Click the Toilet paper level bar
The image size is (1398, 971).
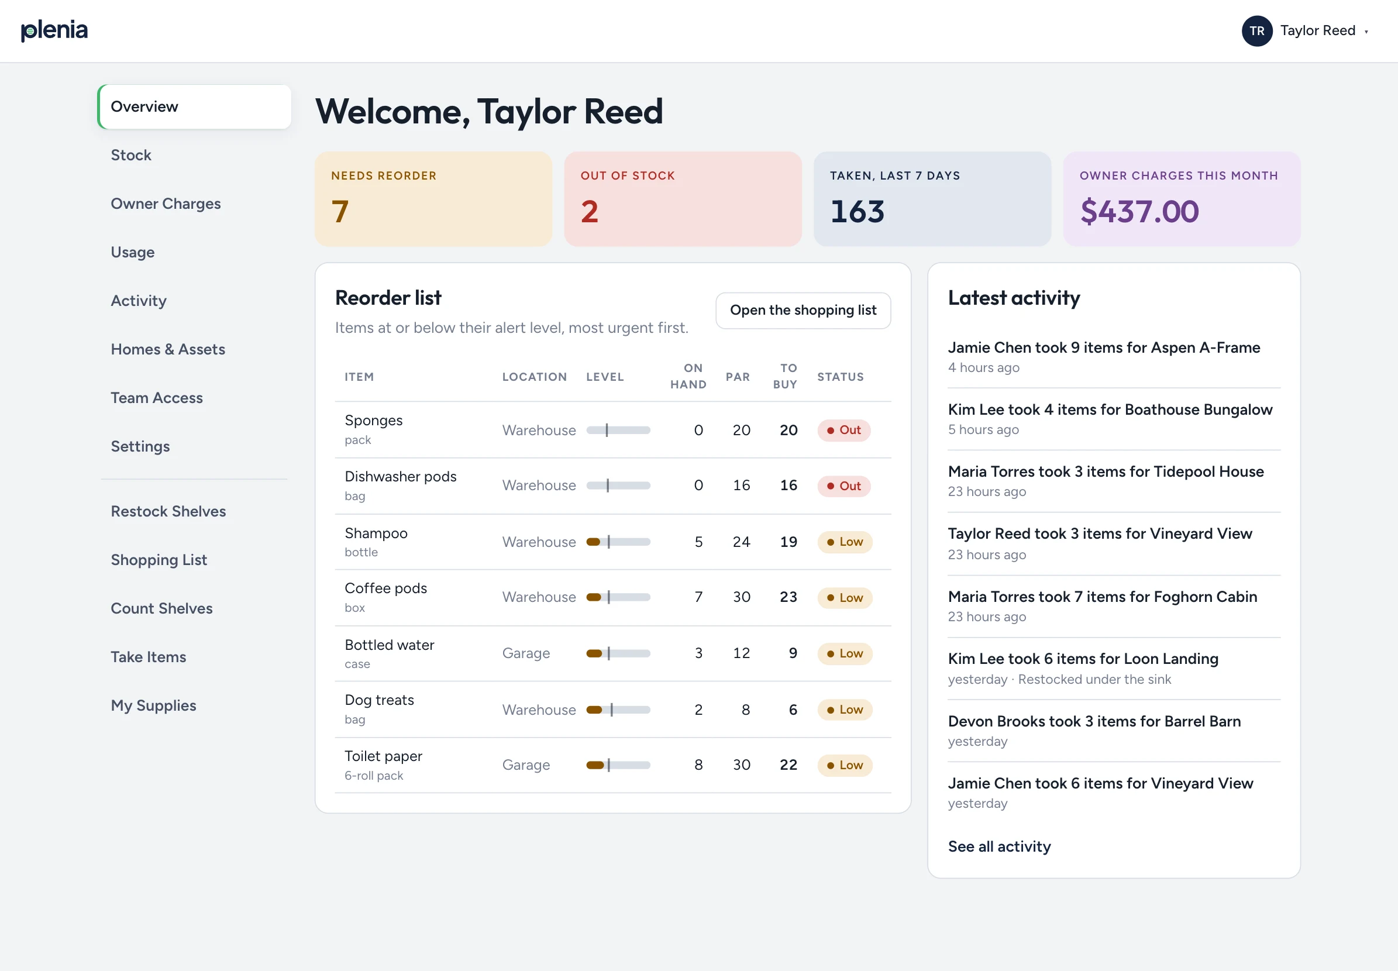(x=618, y=765)
